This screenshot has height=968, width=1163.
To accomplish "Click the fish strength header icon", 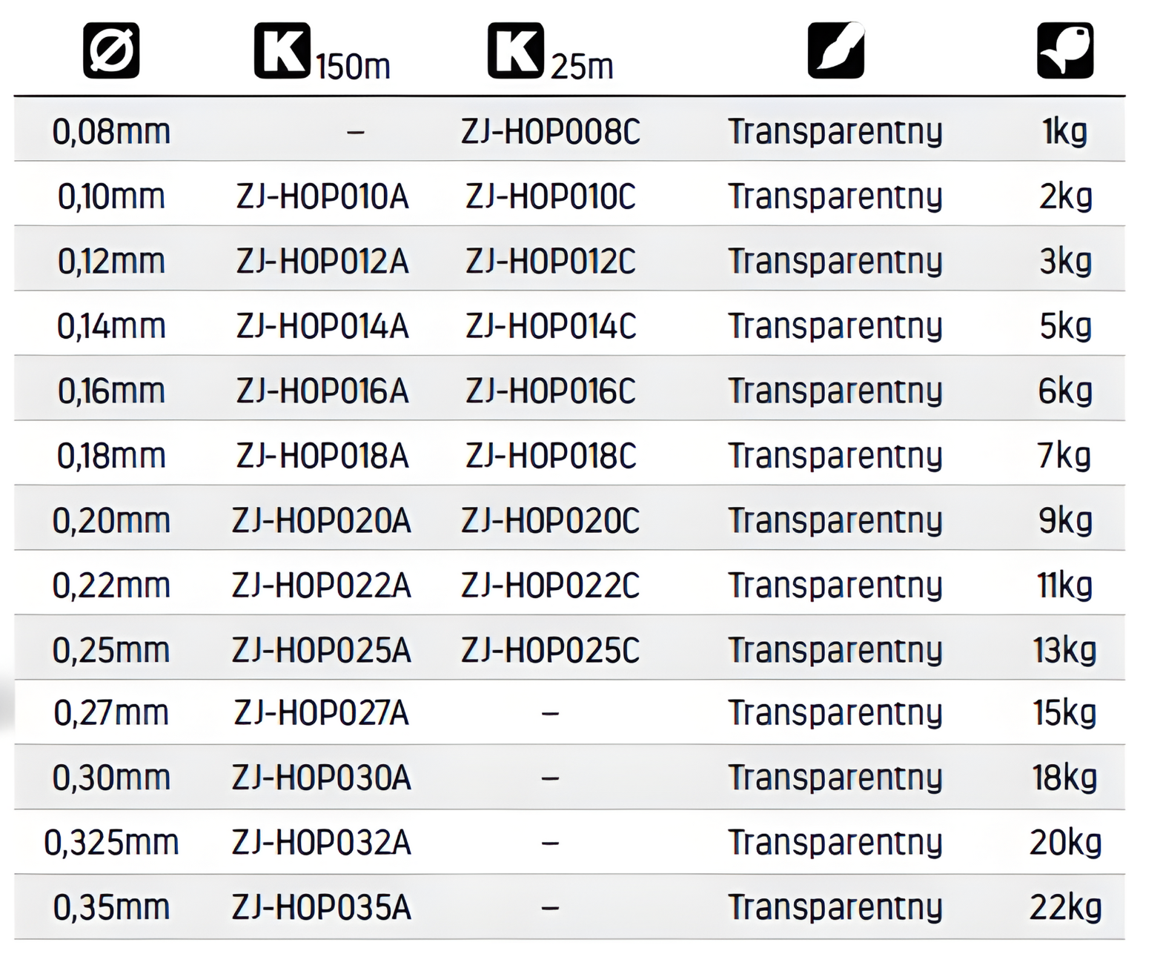I will coord(1064,50).
